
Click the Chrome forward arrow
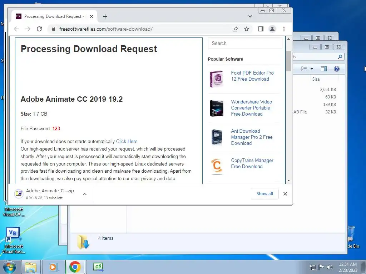coord(28,29)
